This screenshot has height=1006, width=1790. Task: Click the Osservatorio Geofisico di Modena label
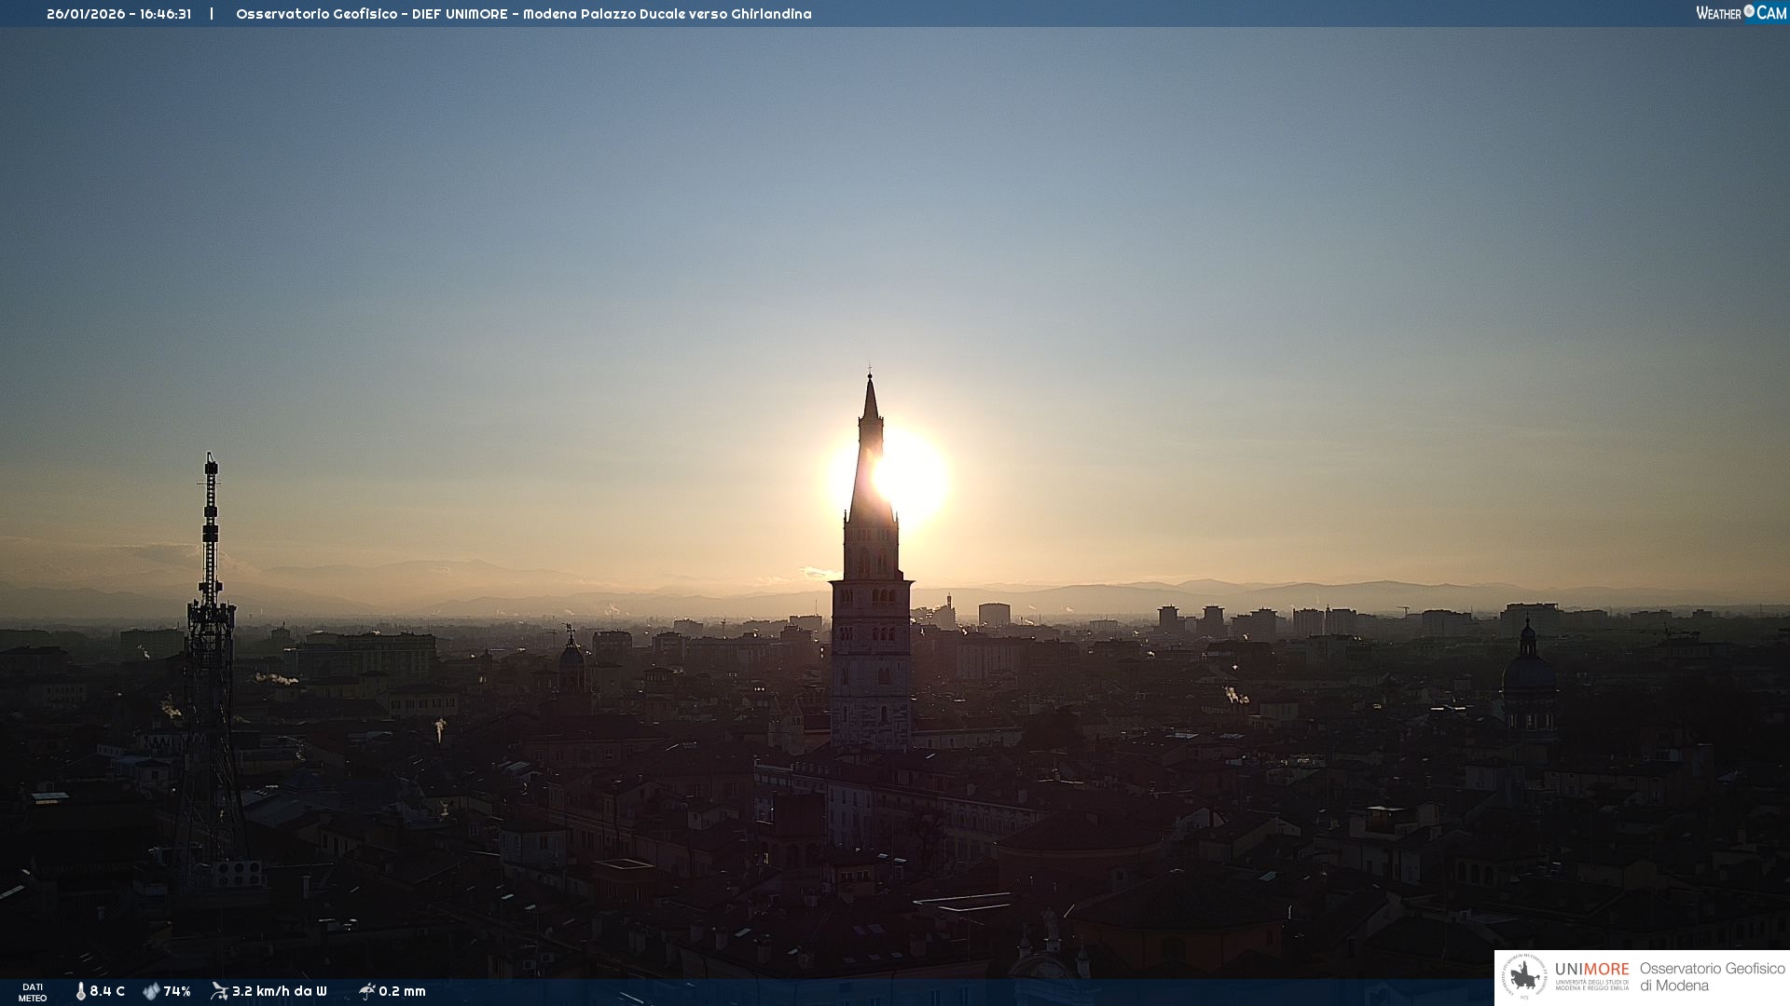1712,977
